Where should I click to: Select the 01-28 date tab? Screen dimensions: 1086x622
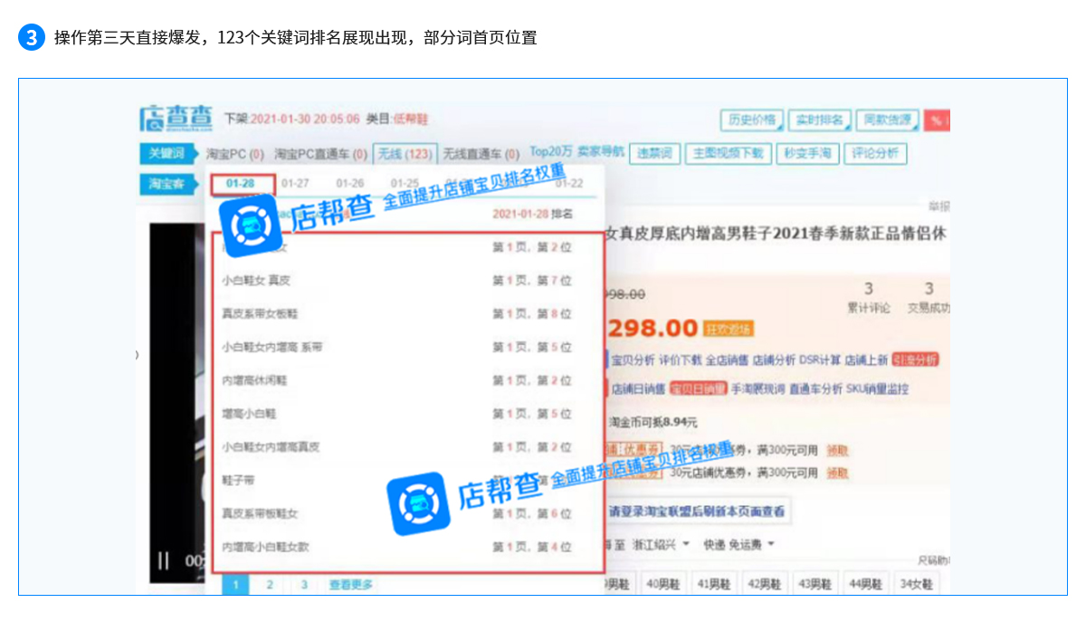click(241, 183)
